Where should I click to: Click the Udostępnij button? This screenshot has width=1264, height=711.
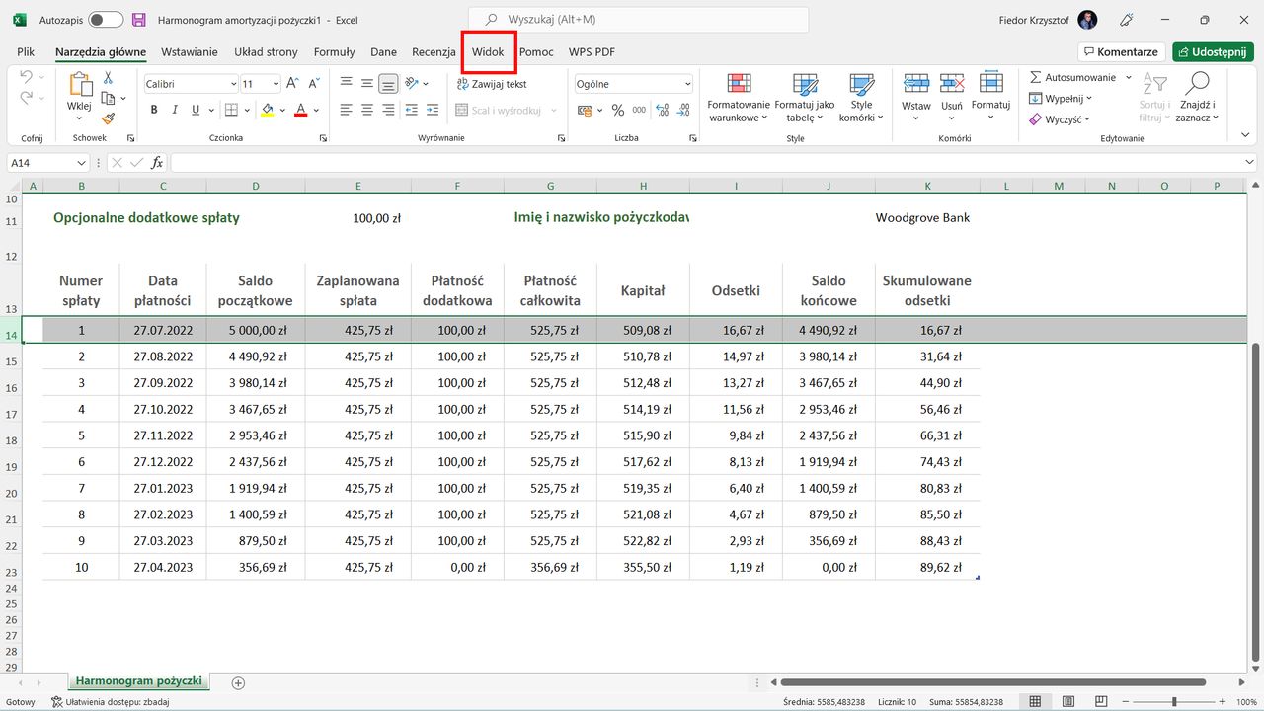1213,51
